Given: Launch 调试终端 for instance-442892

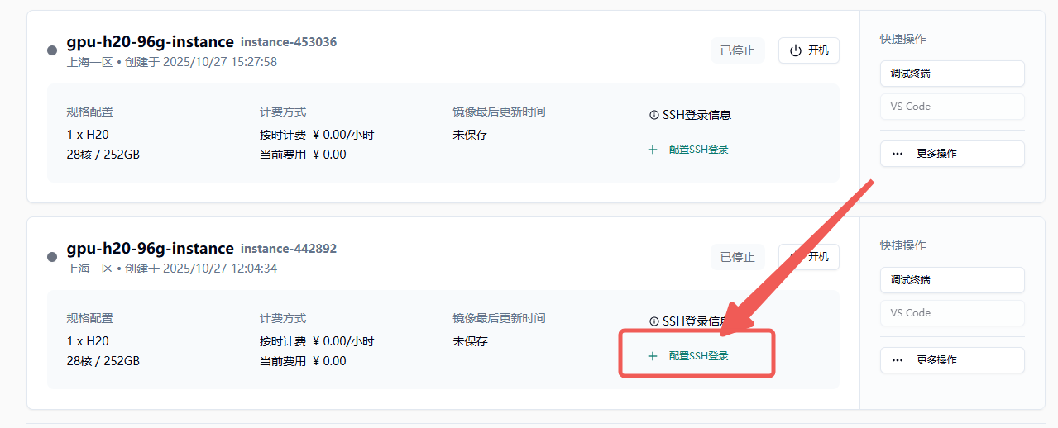Looking at the screenshot, I should 951,280.
